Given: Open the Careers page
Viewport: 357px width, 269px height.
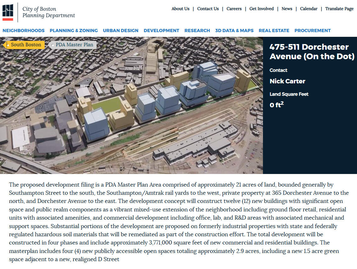Looking at the screenshot, I should pyautogui.click(x=234, y=9).
